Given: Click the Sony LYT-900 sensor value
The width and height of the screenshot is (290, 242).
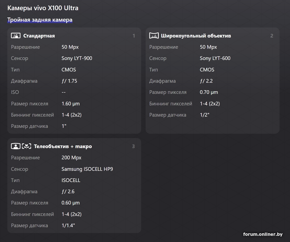Looking at the screenshot, I should 77,58.
